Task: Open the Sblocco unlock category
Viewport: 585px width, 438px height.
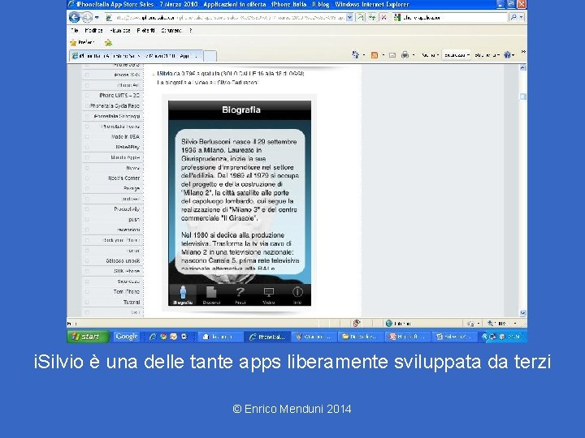Action: click(123, 260)
